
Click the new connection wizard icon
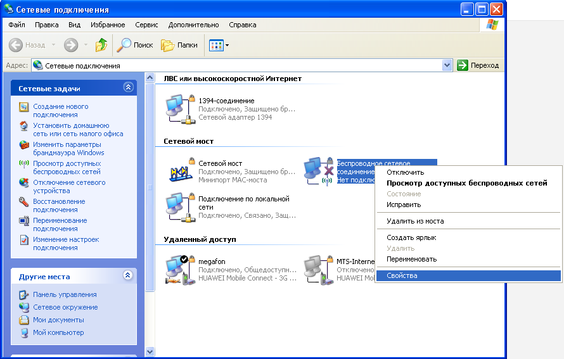23,107
